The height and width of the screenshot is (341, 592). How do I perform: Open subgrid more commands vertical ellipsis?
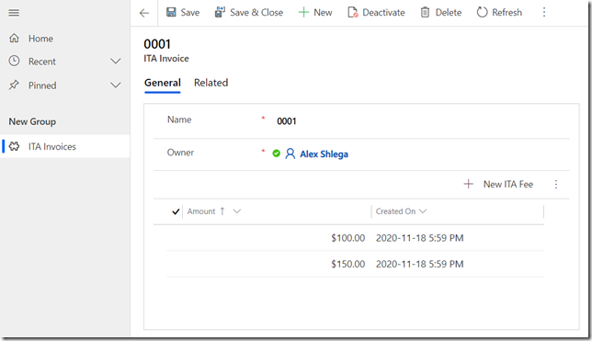pos(556,184)
